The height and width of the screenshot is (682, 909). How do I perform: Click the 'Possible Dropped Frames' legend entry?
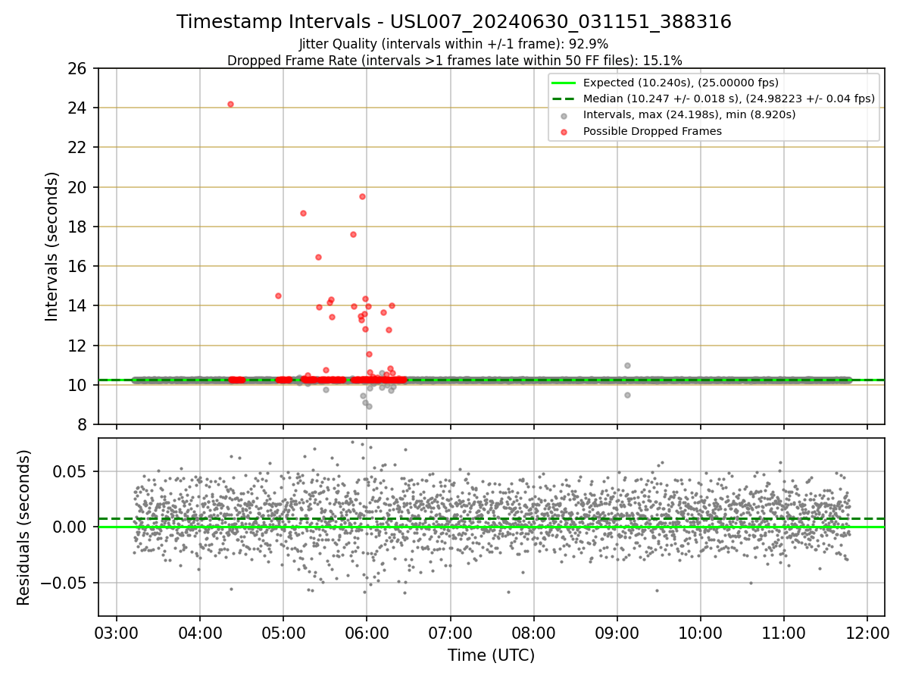(652, 131)
